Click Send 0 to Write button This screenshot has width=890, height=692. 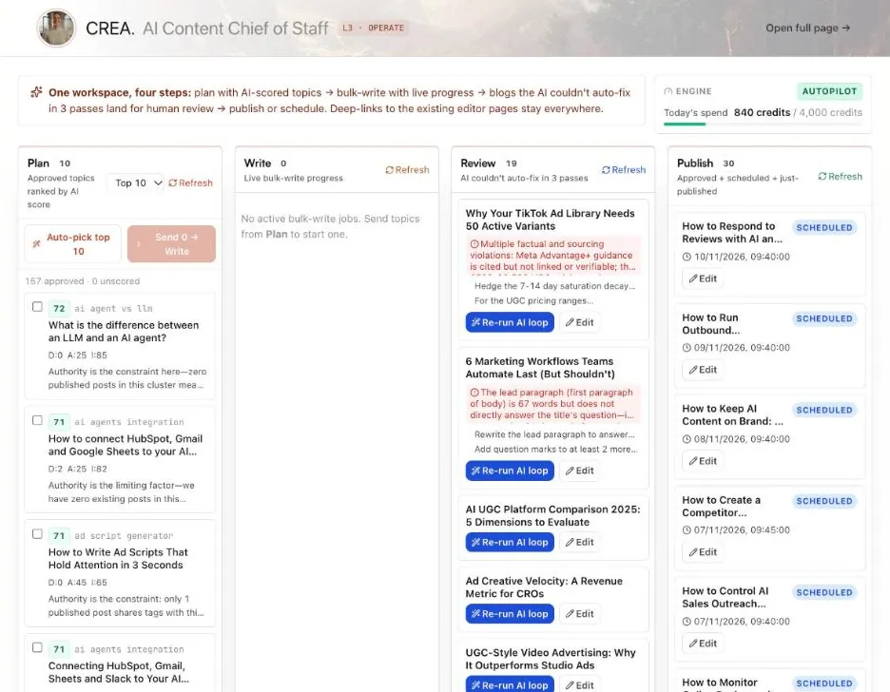coord(171,244)
